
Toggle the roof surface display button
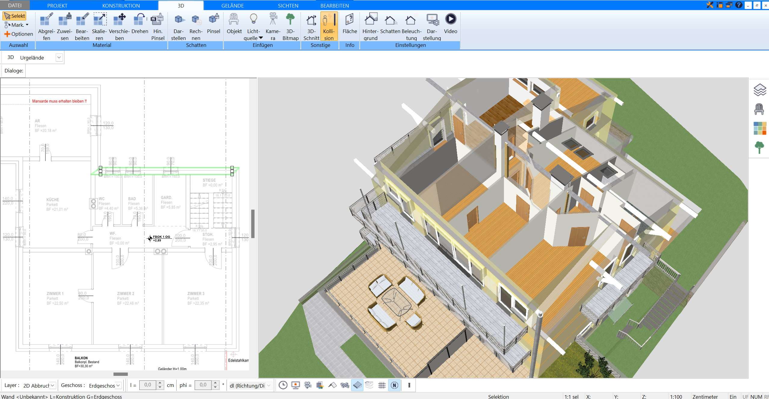click(x=332, y=385)
